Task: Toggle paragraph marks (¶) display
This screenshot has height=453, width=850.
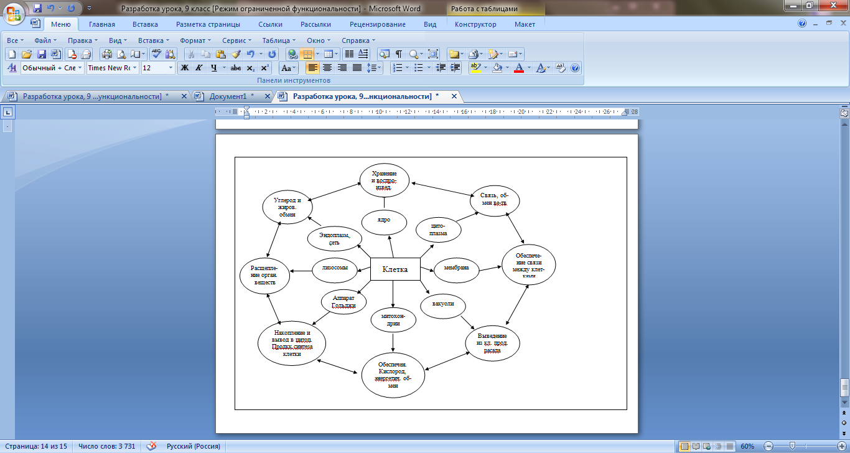Action: [398, 54]
